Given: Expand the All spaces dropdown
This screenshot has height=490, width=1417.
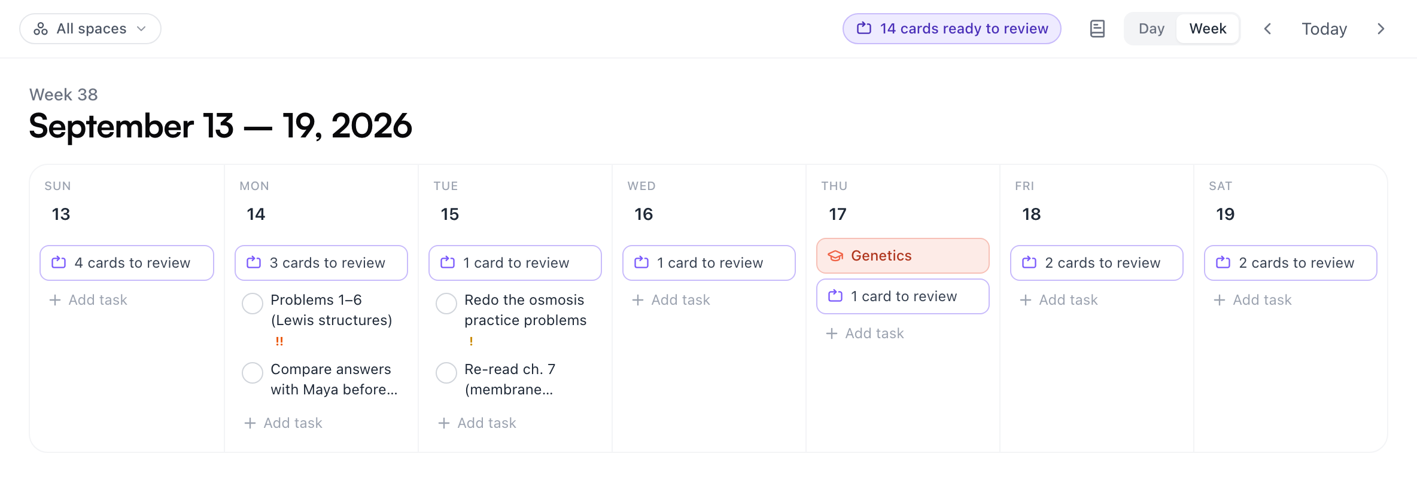Looking at the screenshot, I should (90, 29).
